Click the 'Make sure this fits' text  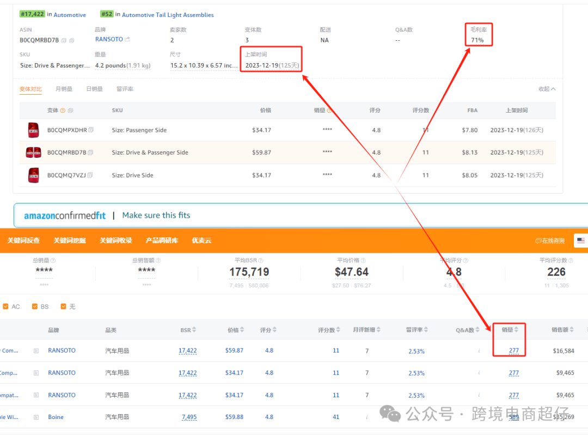[156, 216]
